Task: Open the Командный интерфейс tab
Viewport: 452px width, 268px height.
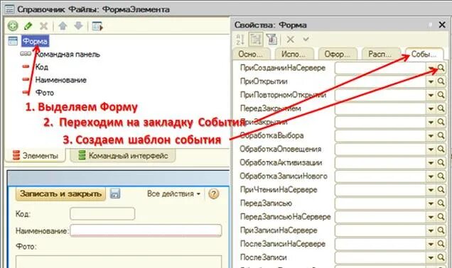Action: coord(123,155)
